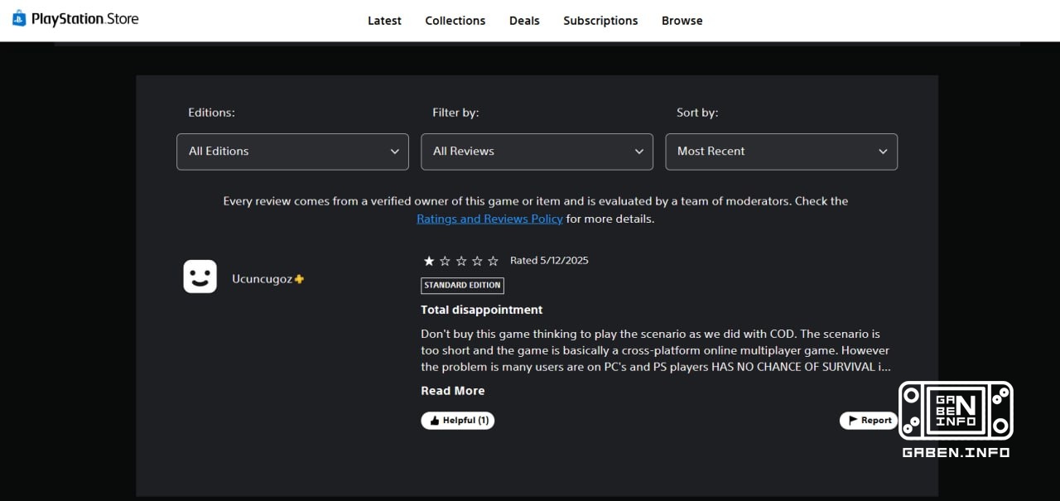Click the review title Total disappointment
The width and height of the screenshot is (1060, 501).
(481, 310)
